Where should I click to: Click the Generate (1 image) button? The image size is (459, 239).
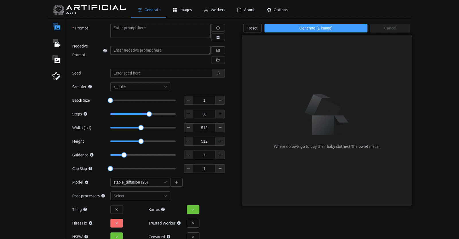tap(316, 28)
